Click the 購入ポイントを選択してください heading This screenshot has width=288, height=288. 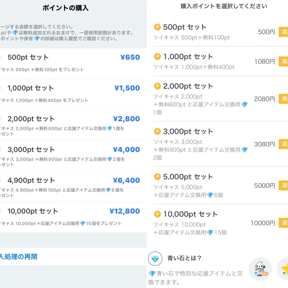(224, 6)
